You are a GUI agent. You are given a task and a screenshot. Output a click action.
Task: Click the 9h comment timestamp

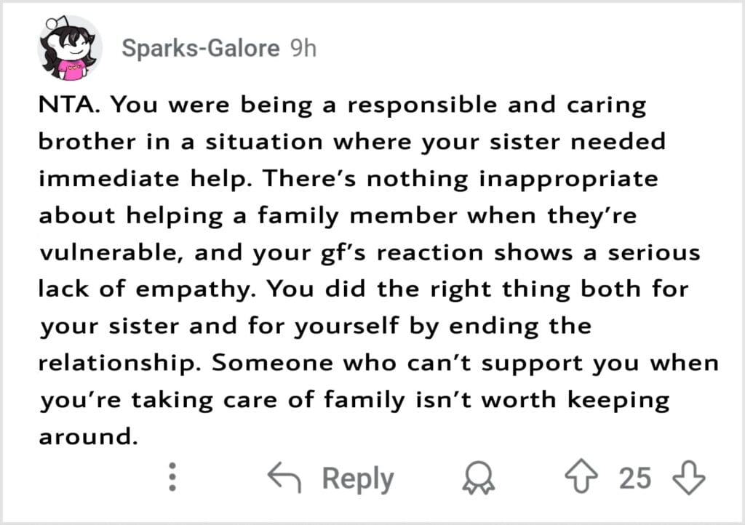point(303,48)
